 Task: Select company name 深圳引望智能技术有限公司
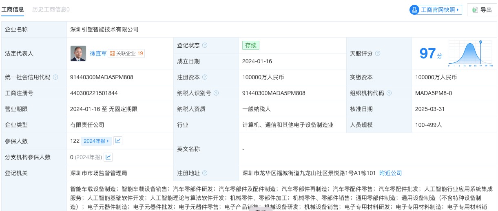(104, 29)
